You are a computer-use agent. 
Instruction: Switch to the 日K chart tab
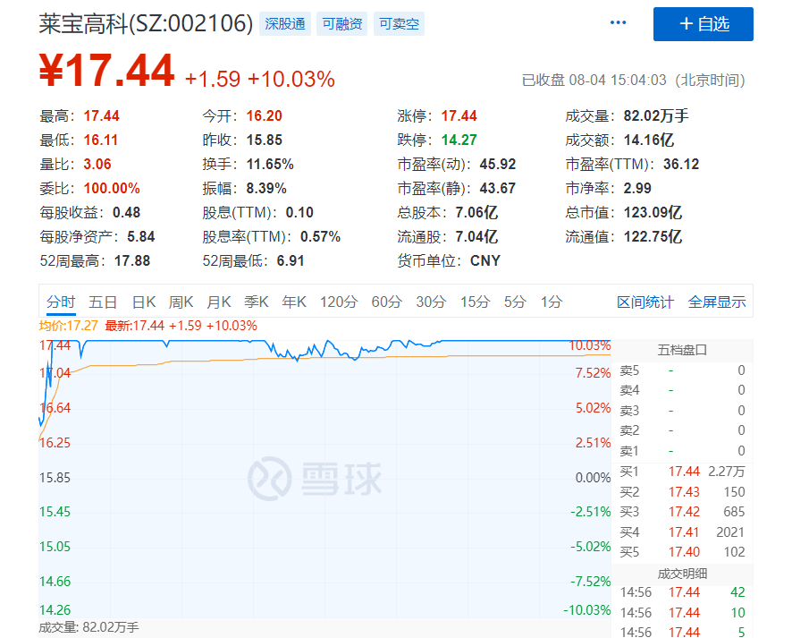144,302
